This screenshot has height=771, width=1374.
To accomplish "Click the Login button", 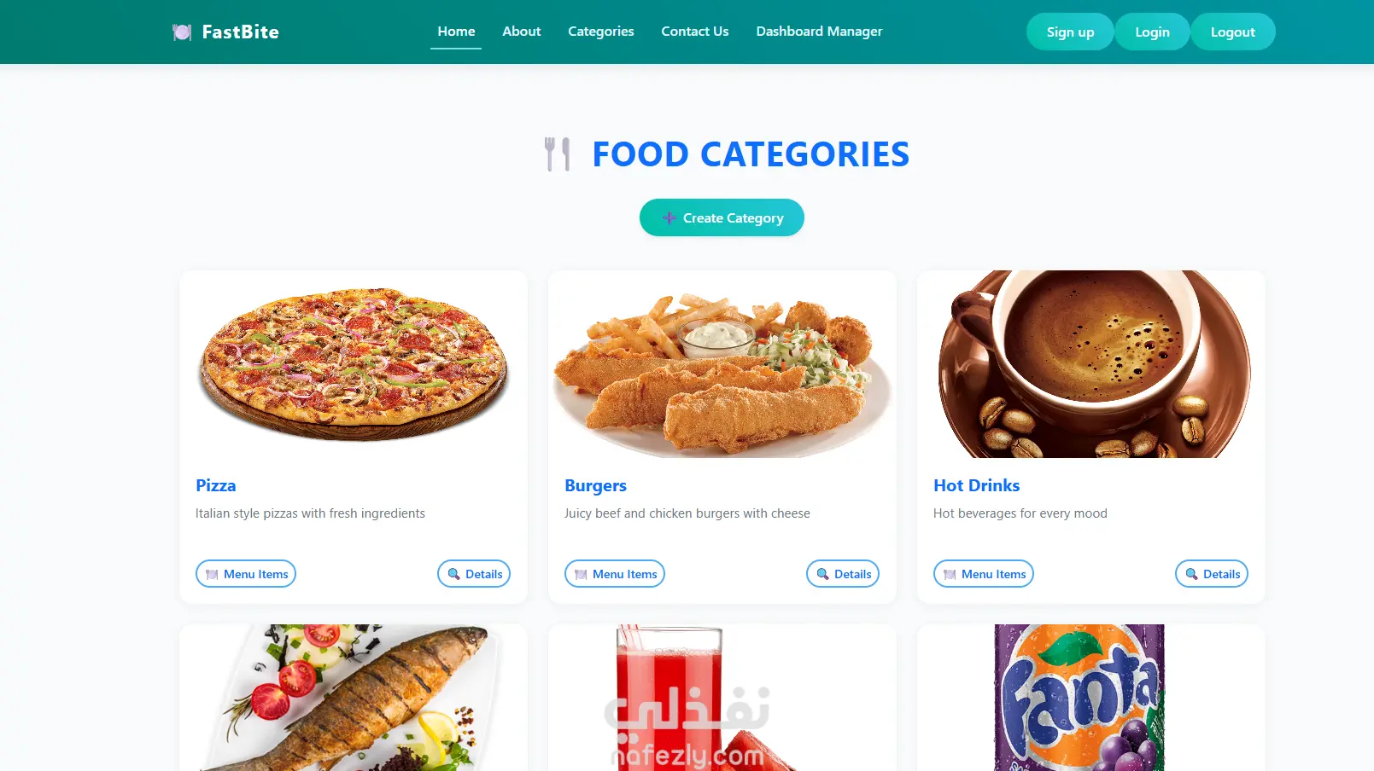I will point(1152,32).
